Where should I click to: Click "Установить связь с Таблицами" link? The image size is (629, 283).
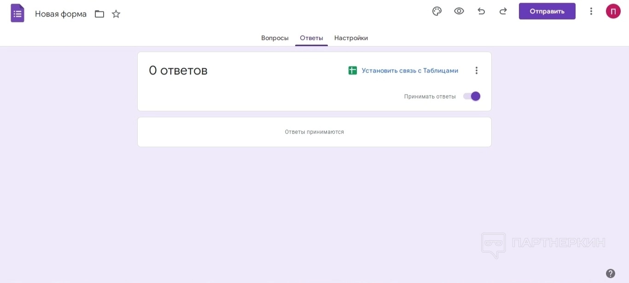[410, 70]
